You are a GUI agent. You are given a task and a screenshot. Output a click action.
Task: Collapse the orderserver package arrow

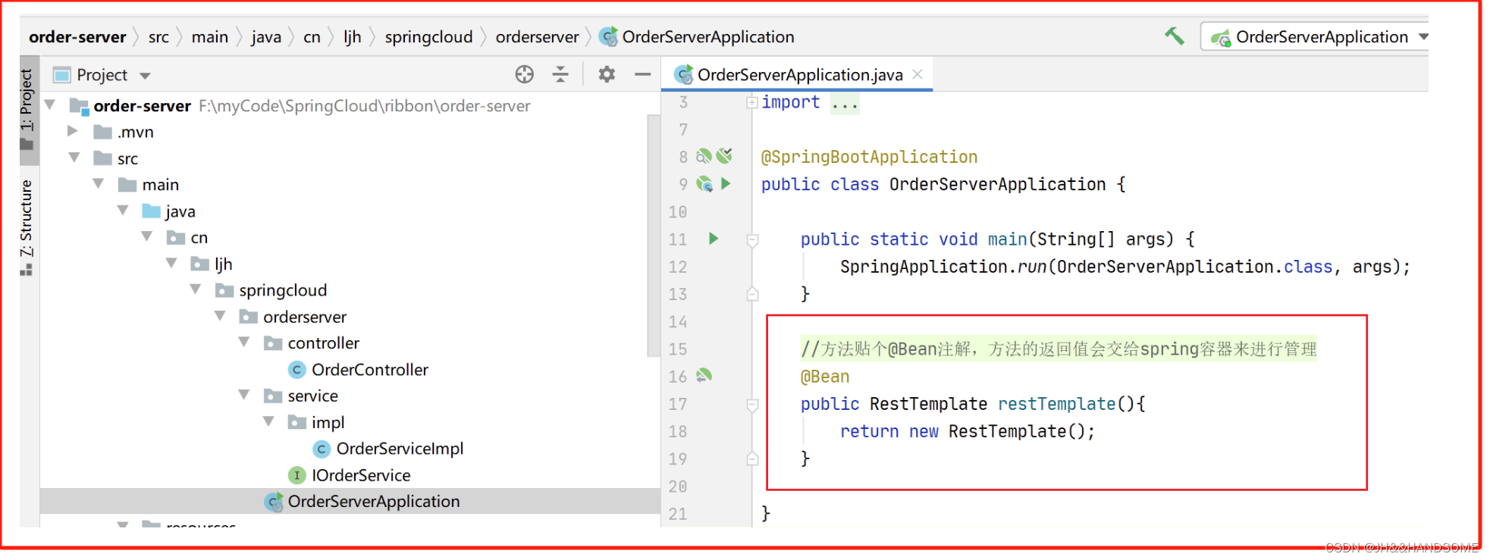pyautogui.click(x=220, y=316)
